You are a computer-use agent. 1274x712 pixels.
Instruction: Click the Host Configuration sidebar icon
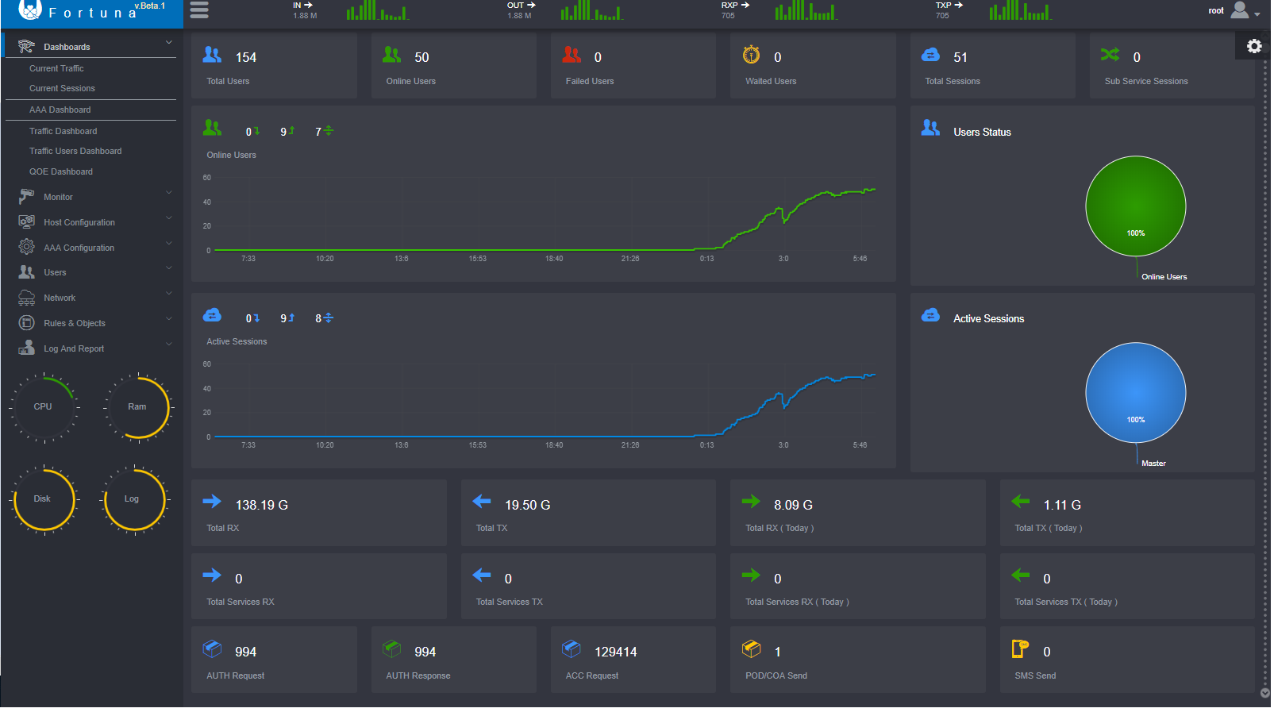coord(26,221)
